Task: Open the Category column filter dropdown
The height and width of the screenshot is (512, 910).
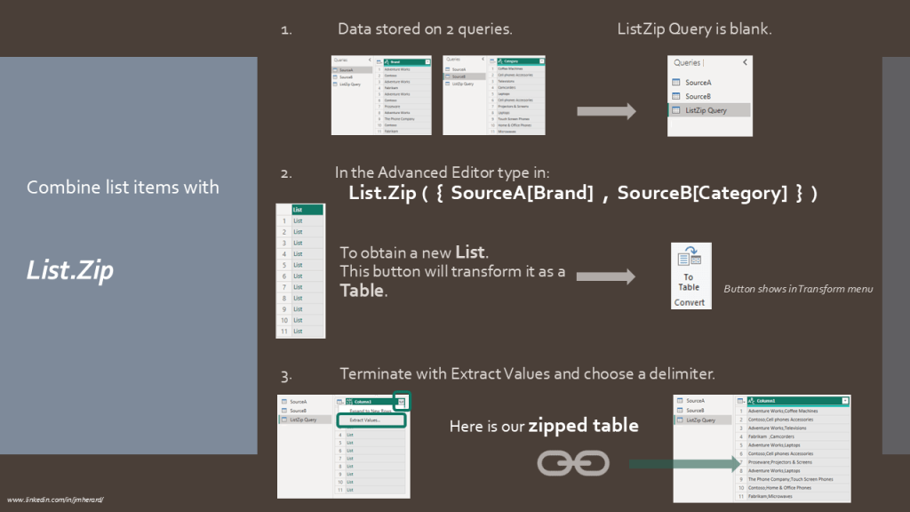Action: click(x=541, y=61)
